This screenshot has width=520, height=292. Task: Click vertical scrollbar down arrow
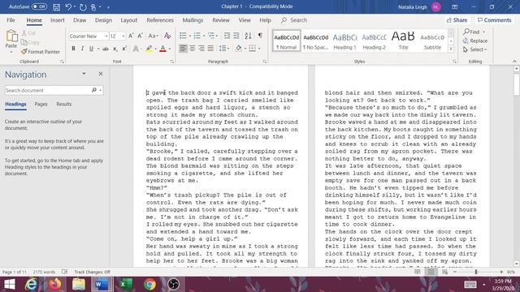(x=517, y=264)
